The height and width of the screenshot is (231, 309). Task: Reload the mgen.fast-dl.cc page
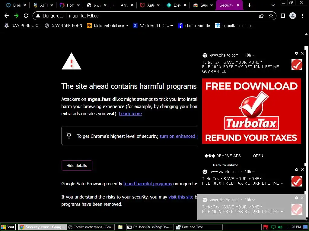(26, 16)
